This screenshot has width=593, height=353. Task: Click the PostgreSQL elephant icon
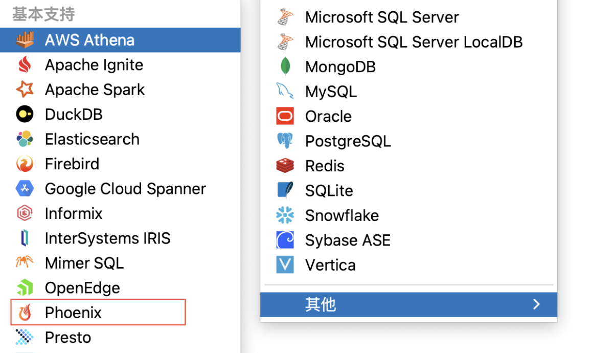tap(285, 141)
